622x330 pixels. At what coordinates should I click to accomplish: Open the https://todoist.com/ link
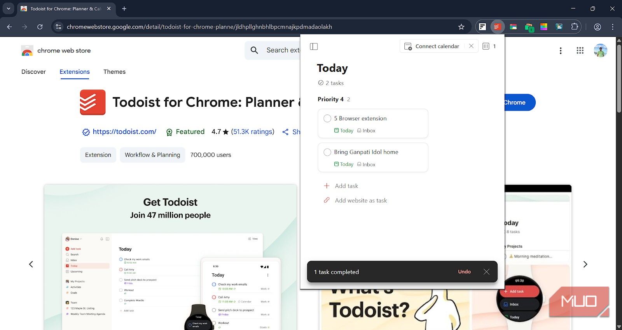124,132
